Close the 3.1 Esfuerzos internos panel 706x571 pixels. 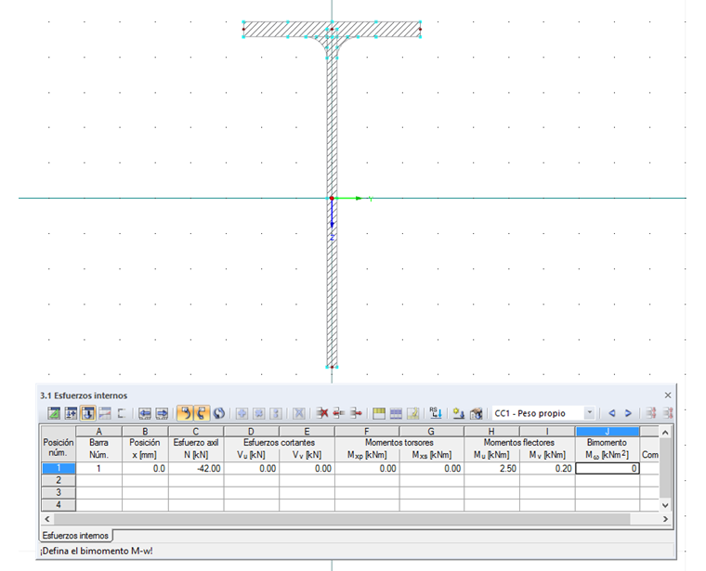(668, 396)
